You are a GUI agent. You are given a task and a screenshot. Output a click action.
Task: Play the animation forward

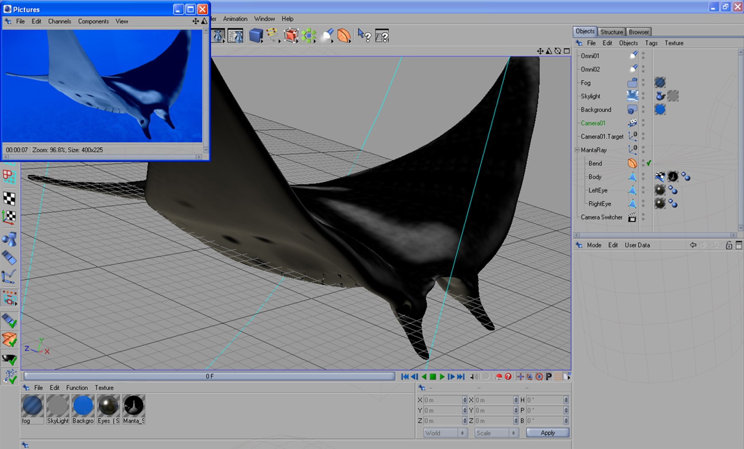click(x=442, y=377)
